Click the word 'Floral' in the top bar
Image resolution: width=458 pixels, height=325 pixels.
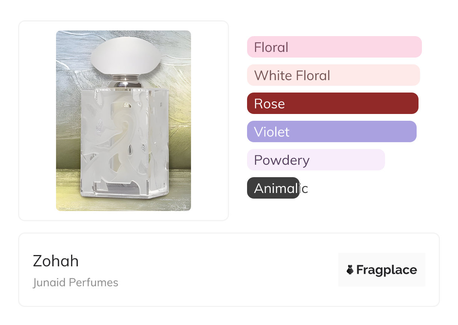(x=271, y=47)
